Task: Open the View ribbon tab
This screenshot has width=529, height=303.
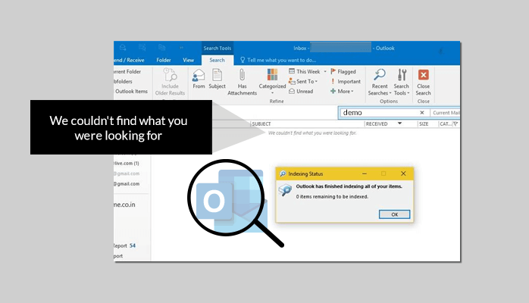Action: coord(188,60)
